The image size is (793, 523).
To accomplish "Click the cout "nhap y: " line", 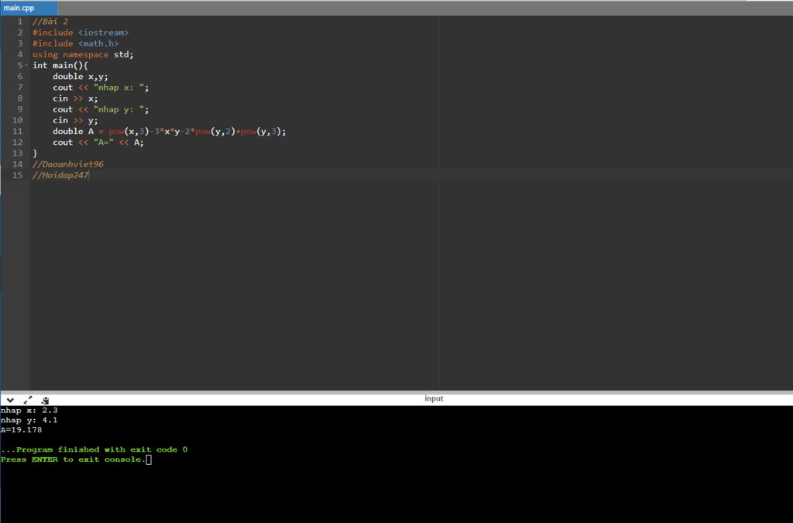I will pos(101,109).
